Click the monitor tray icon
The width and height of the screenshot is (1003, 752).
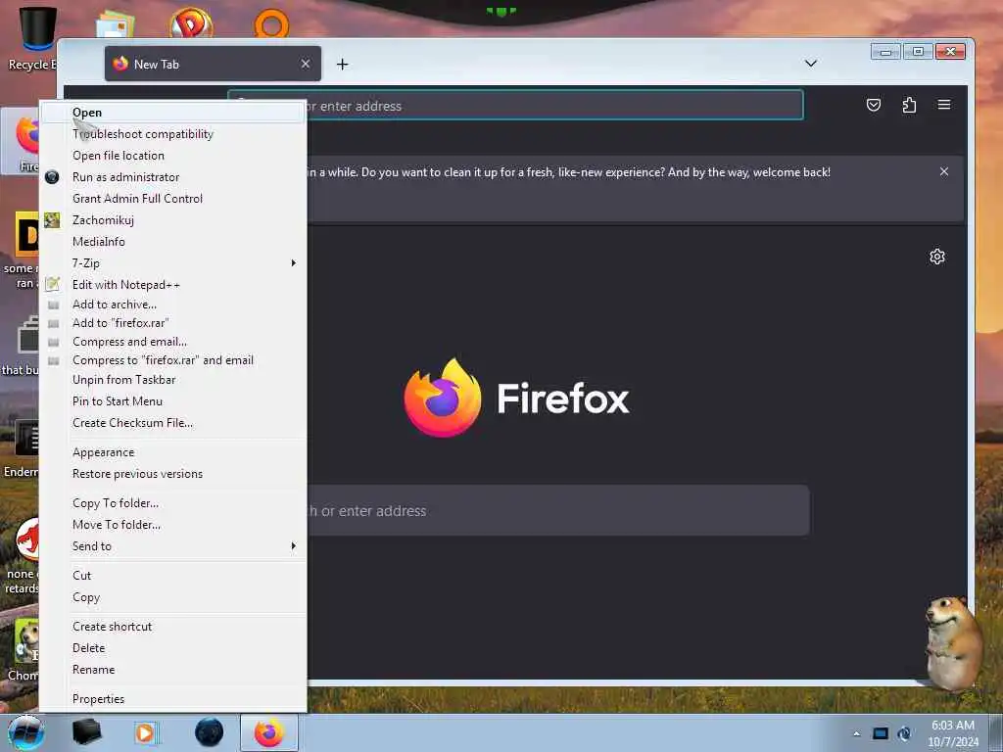(x=881, y=733)
